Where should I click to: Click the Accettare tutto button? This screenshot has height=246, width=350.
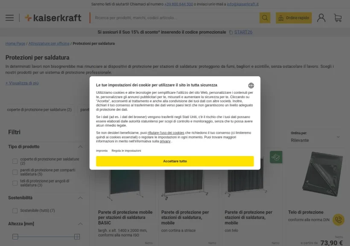point(175,161)
